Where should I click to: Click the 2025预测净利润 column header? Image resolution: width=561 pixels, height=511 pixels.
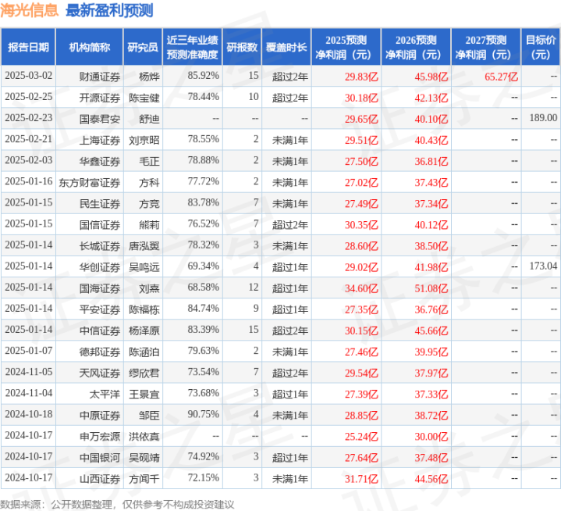click(346, 47)
